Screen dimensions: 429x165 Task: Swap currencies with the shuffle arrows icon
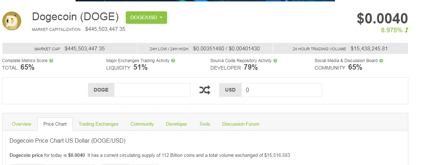point(205,90)
